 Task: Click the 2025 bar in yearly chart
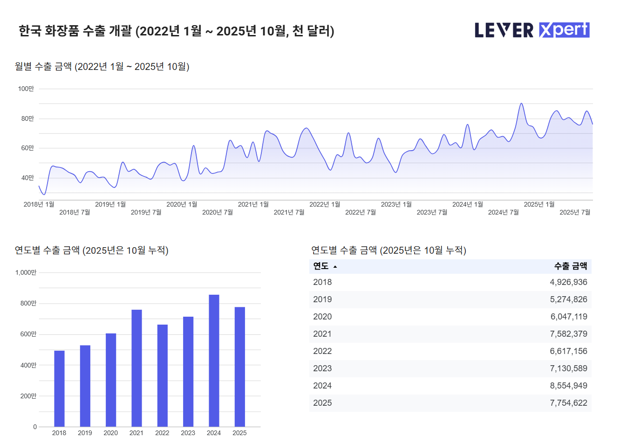coord(239,367)
